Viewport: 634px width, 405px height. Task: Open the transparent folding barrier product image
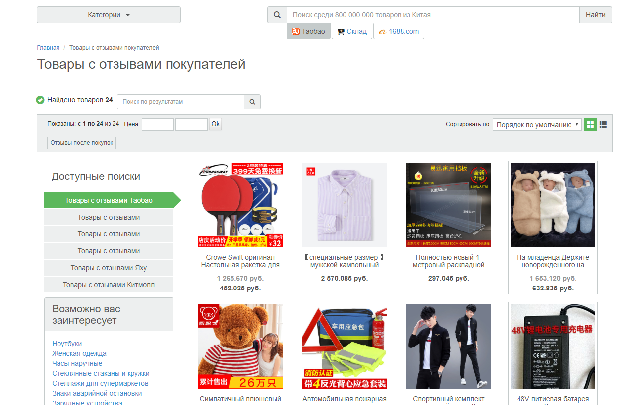pos(449,205)
